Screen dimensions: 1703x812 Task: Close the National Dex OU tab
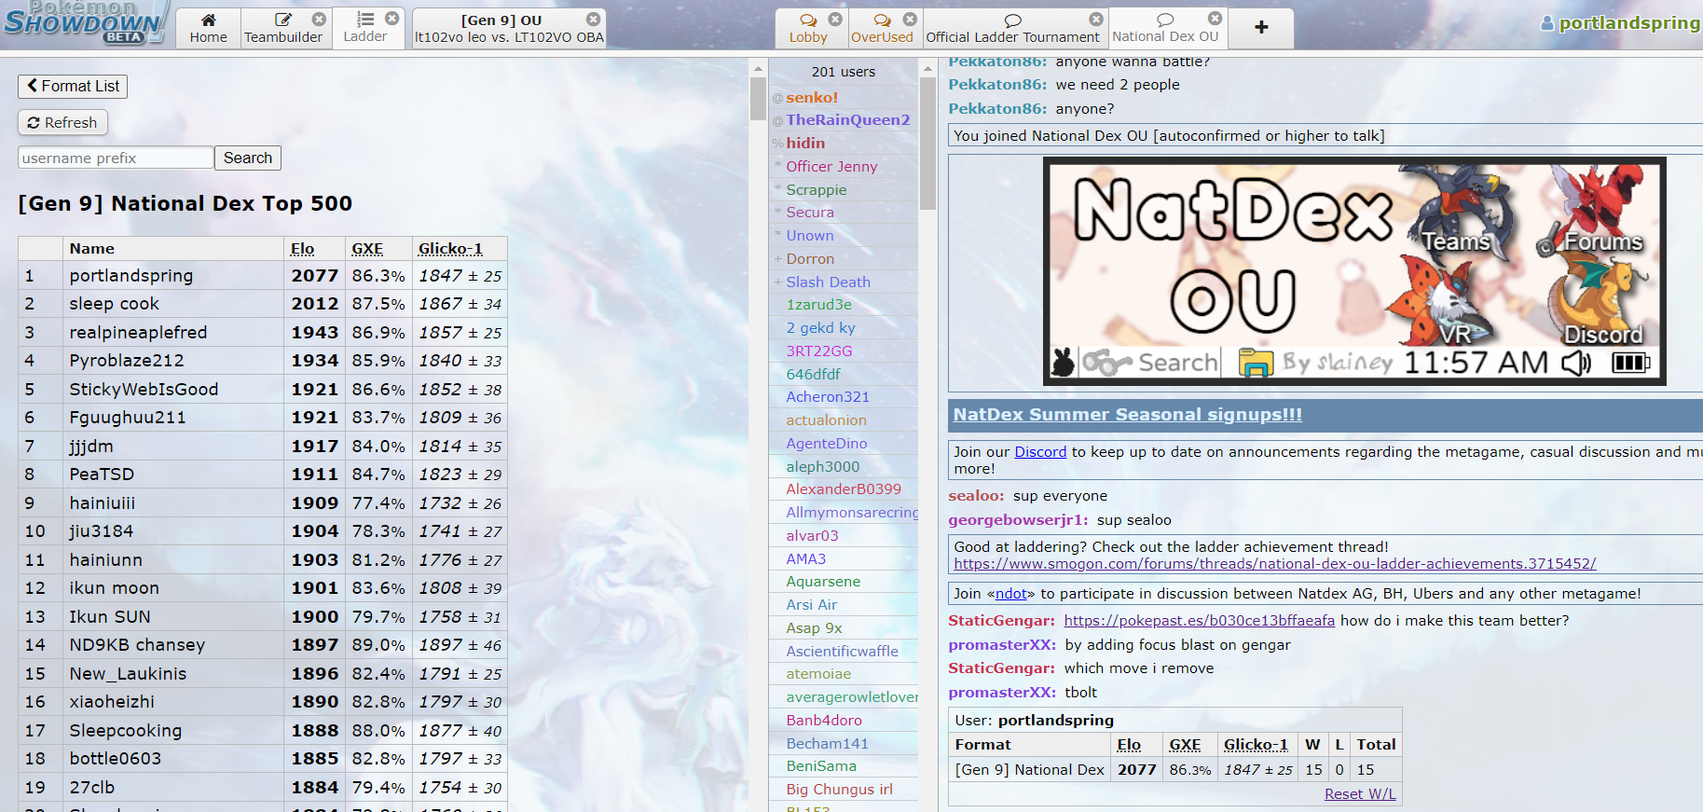[x=1215, y=18]
